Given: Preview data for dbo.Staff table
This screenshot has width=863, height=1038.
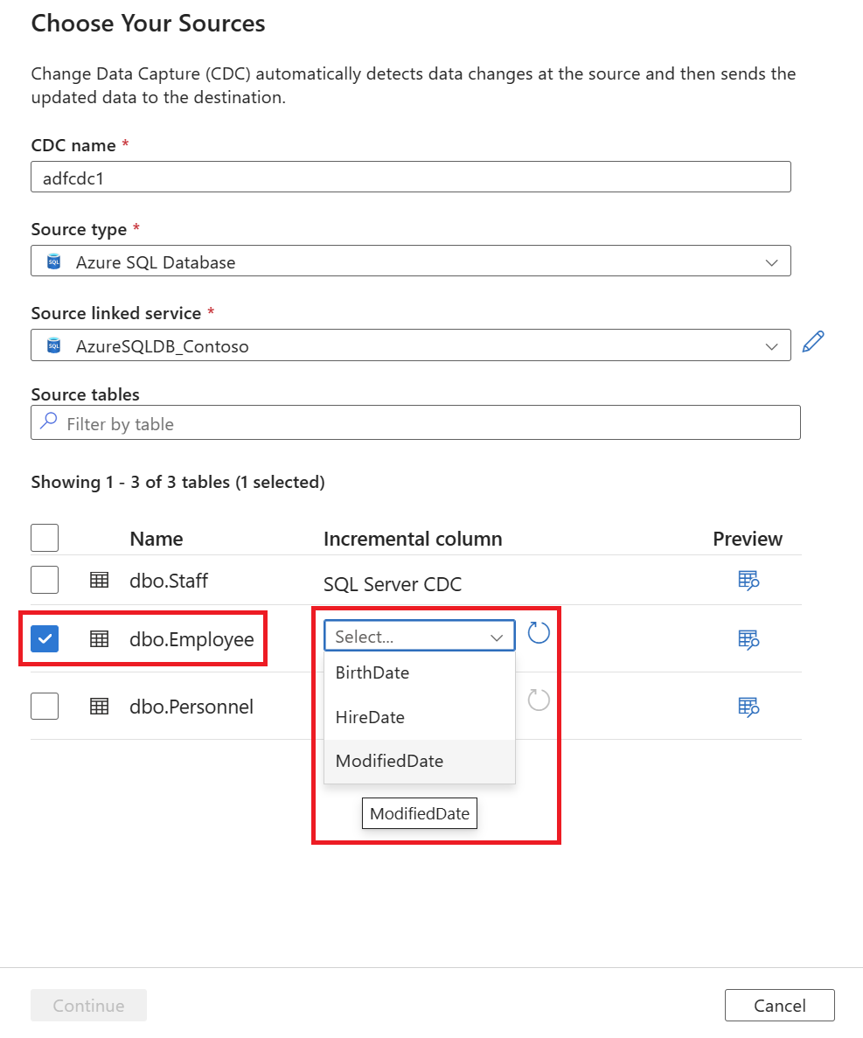Looking at the screenshot, I should click(x=748, y=580).
